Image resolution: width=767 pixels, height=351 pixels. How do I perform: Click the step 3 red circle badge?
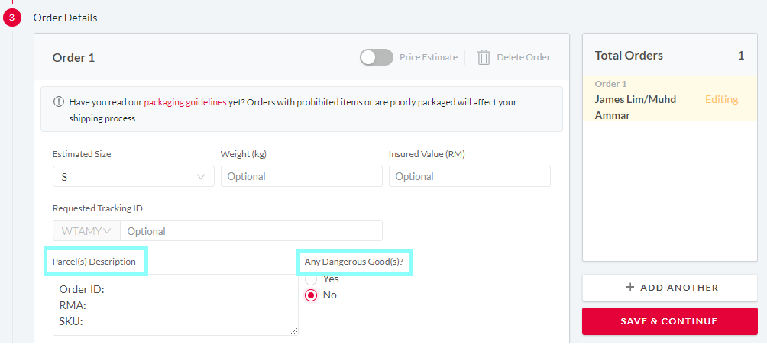(x=12, y=18)
